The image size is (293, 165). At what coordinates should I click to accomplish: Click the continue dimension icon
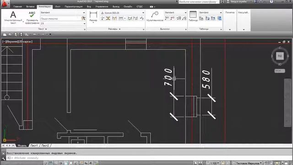pyautogui.click(x=121, y=18)
